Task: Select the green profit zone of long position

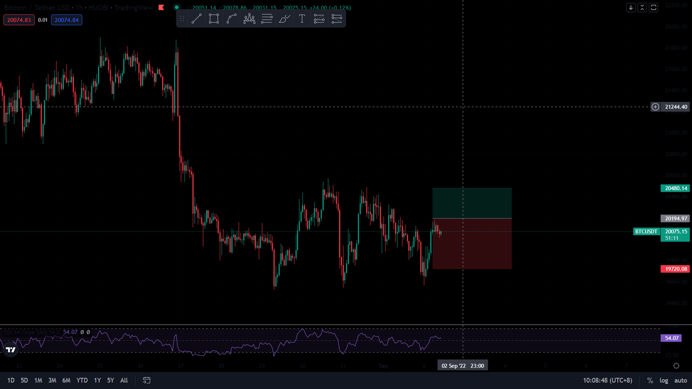Action: point(472,203)
